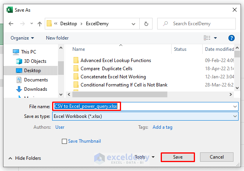The height and width of the screenshot is (171, 244).
Task: Click the Add a tag link
Action: pyautogui.click(x=162, y=127)
